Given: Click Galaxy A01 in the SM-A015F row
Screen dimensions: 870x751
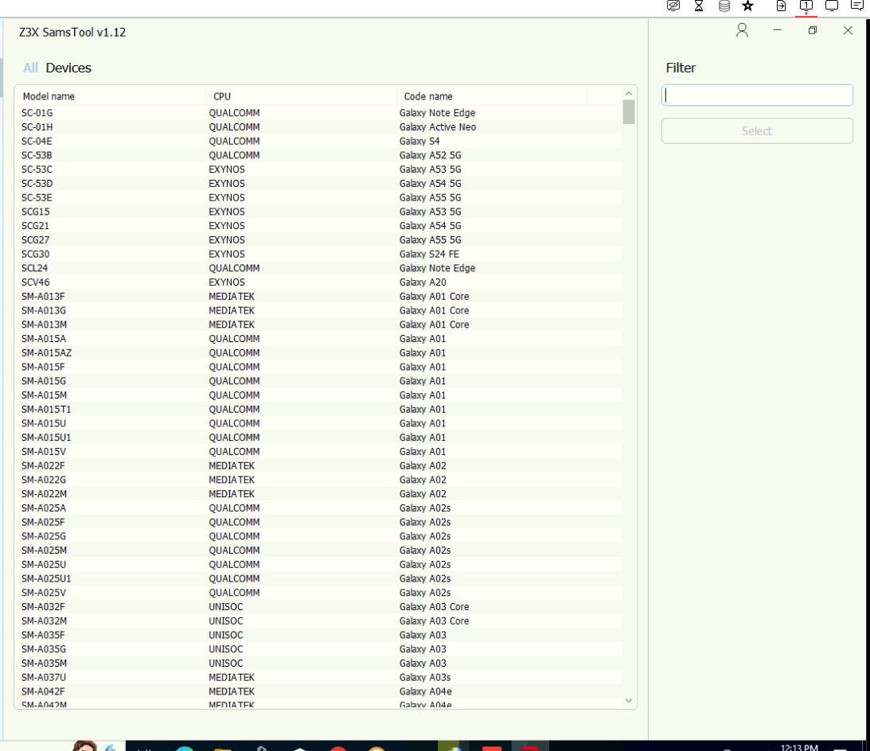Looking at the screenshot, I should point(422,368).
